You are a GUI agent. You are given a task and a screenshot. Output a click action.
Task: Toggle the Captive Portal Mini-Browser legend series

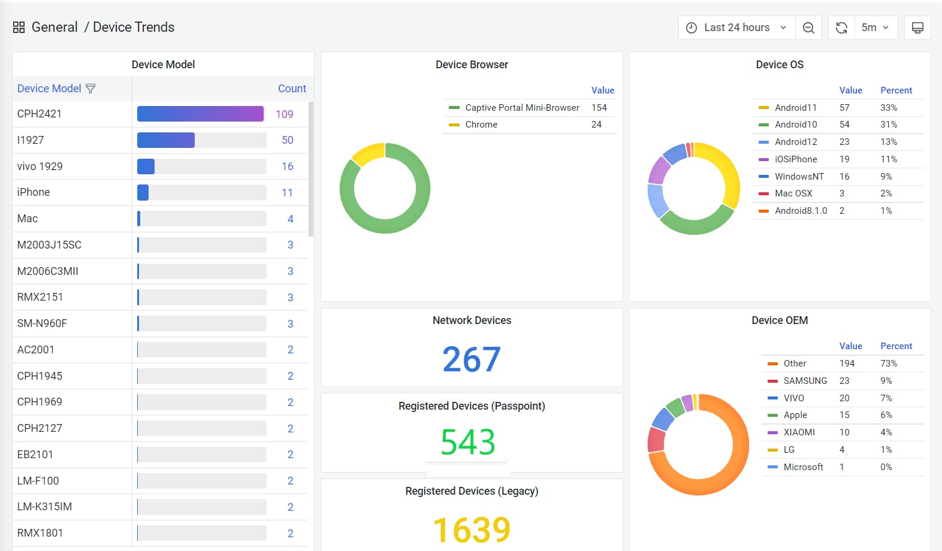coord(522,108)
